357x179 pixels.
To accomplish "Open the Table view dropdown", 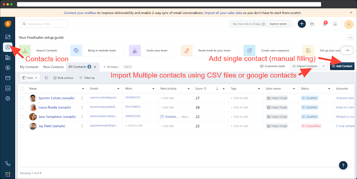I will click(x=30, y=78).
